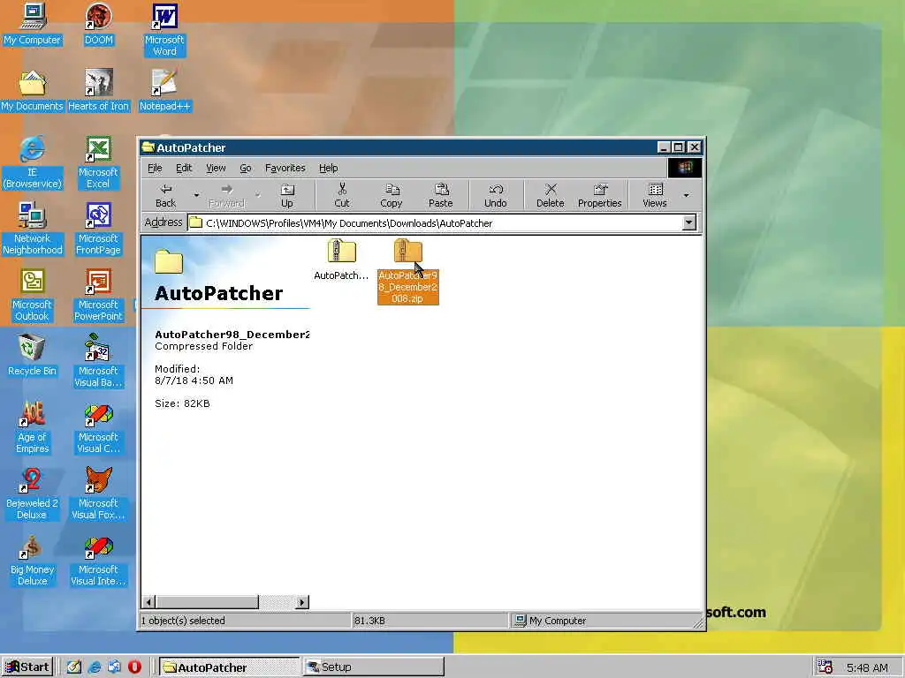Click the scheduler tray icon
This screenshot has height=678, width=905.
(x=825, y=667)
